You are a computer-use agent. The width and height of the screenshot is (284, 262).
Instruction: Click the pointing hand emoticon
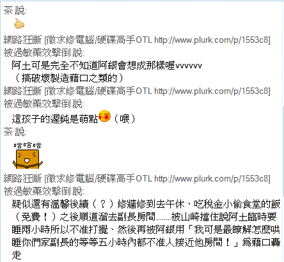coord(19,24)
